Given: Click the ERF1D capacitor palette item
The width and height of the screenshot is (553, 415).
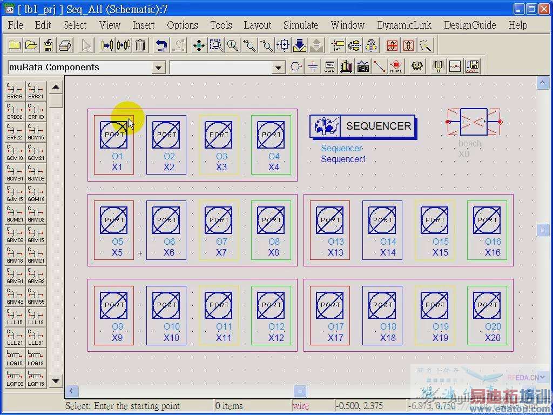Looking at the screenshot, I should (36, 111).
